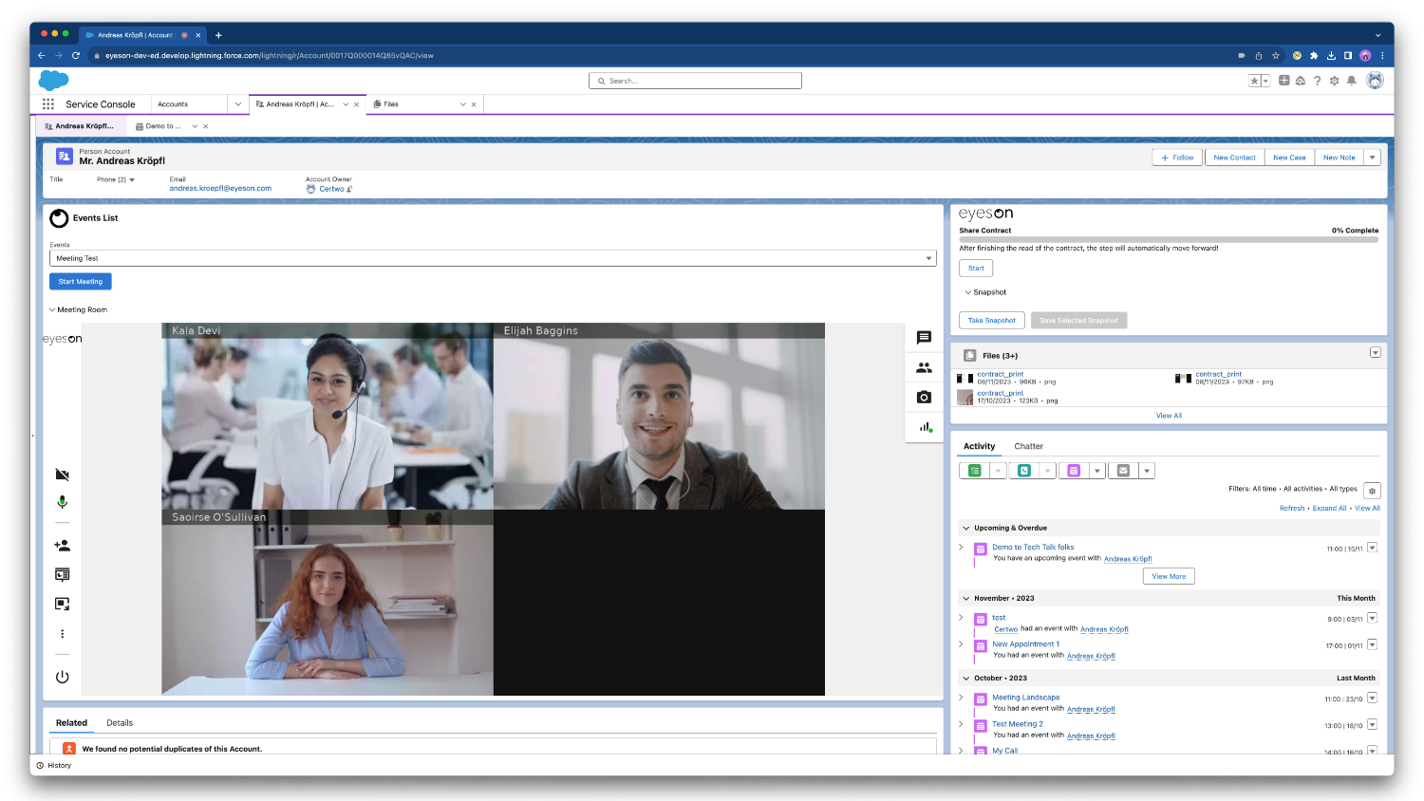Collapse the Meeting Room section
This screenshot has height=801, width=1424.
tap(52, 309)
